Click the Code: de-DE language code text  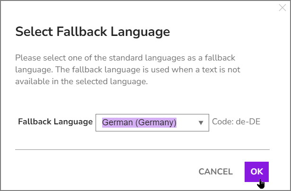[236, 122]
